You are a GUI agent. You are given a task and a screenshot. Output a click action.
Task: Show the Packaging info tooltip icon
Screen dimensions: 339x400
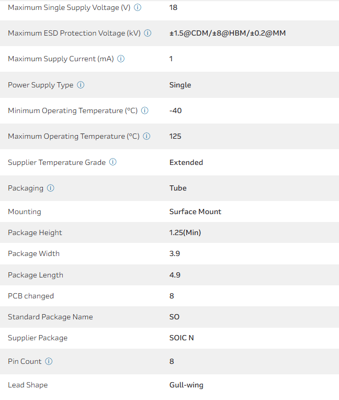pos(51,188)
